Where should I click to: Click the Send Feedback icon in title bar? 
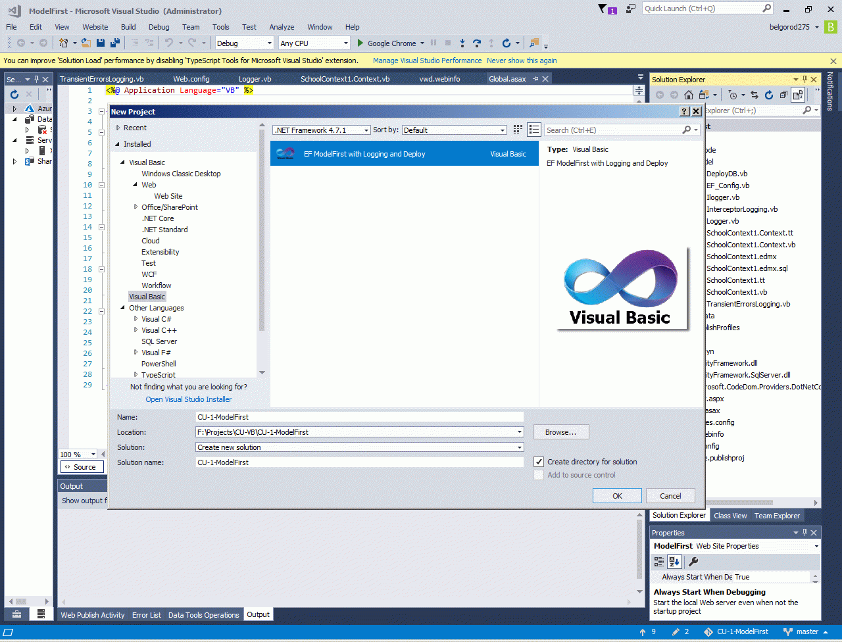point(631,9)
